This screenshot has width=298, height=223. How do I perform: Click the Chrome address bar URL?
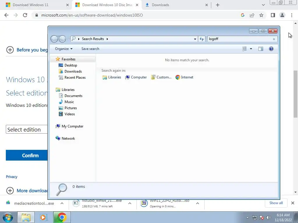[x=92, y=15]
